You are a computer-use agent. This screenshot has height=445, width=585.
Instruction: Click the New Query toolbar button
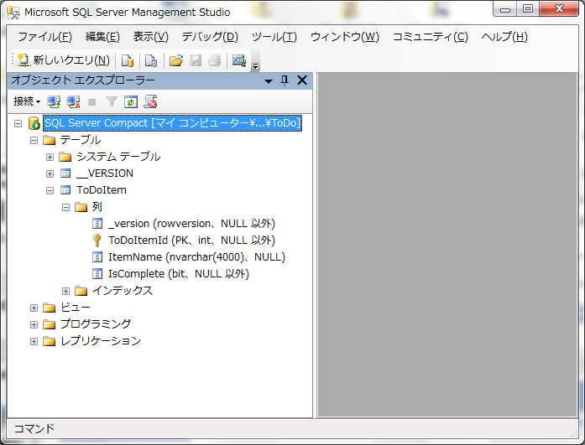(x=64, y=60)
